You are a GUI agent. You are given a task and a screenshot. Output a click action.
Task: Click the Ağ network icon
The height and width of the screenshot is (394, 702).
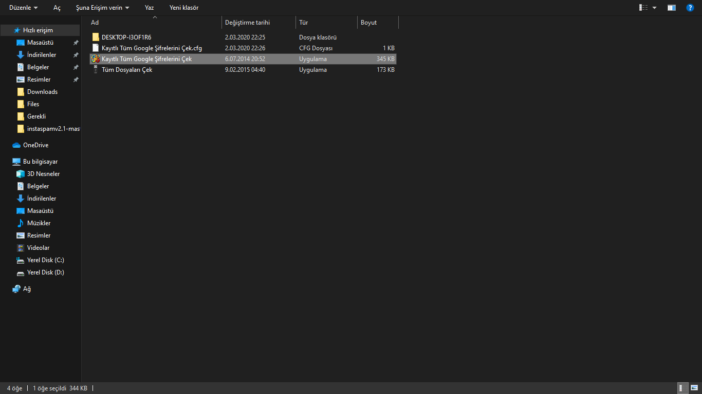click(x=16, y=289)
